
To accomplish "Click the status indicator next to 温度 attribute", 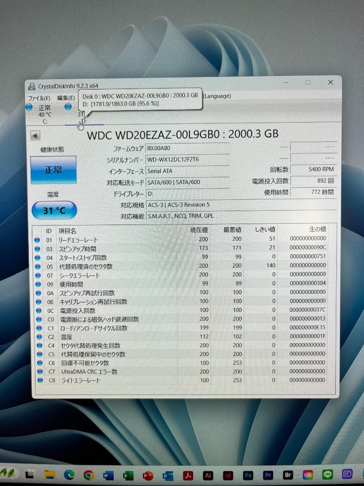I will click(38, 336).
